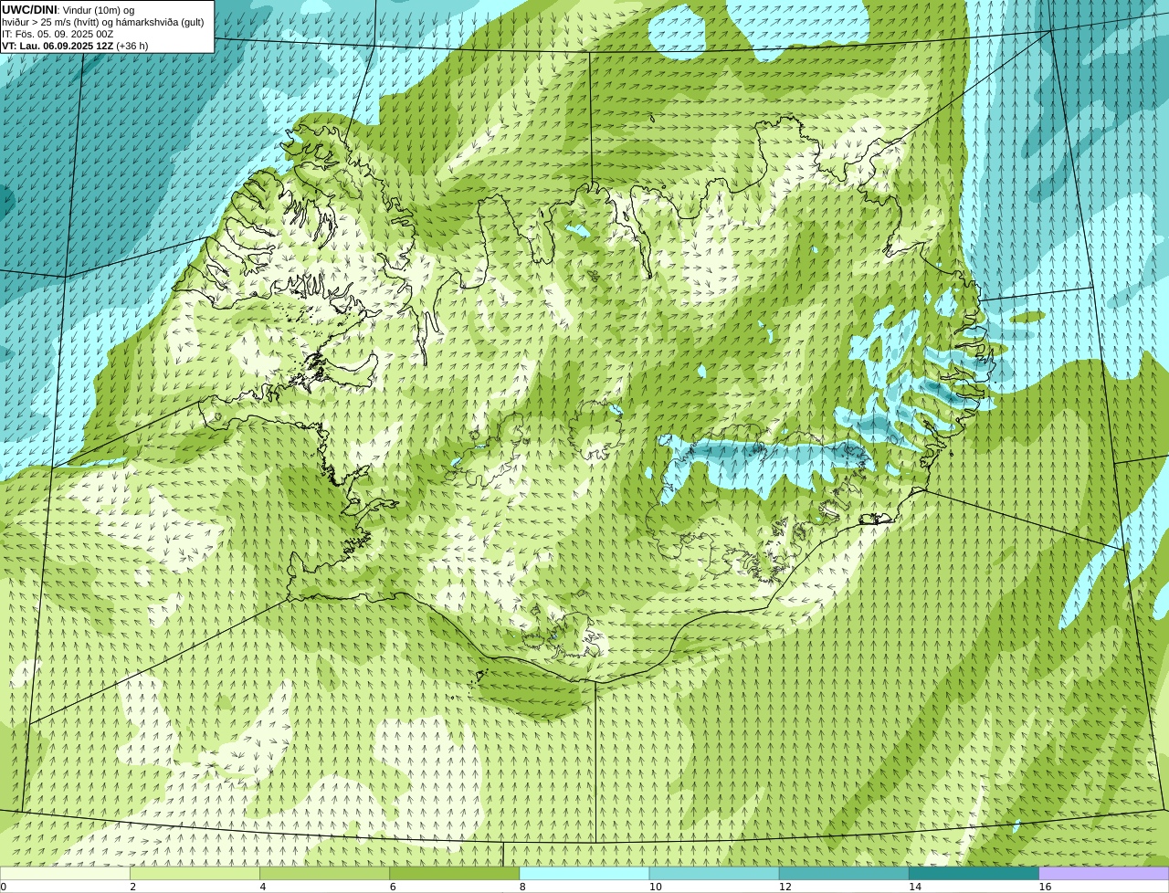
Task: Click the aqua 10–12 legend swatch
Action: click(x=714, y=873)
